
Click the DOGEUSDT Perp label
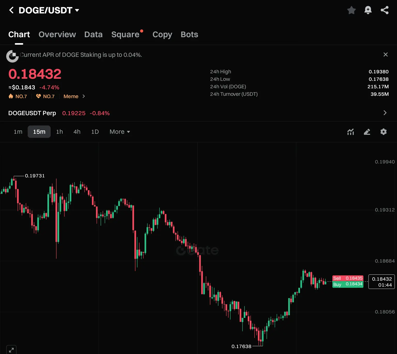tap(32, 113)
